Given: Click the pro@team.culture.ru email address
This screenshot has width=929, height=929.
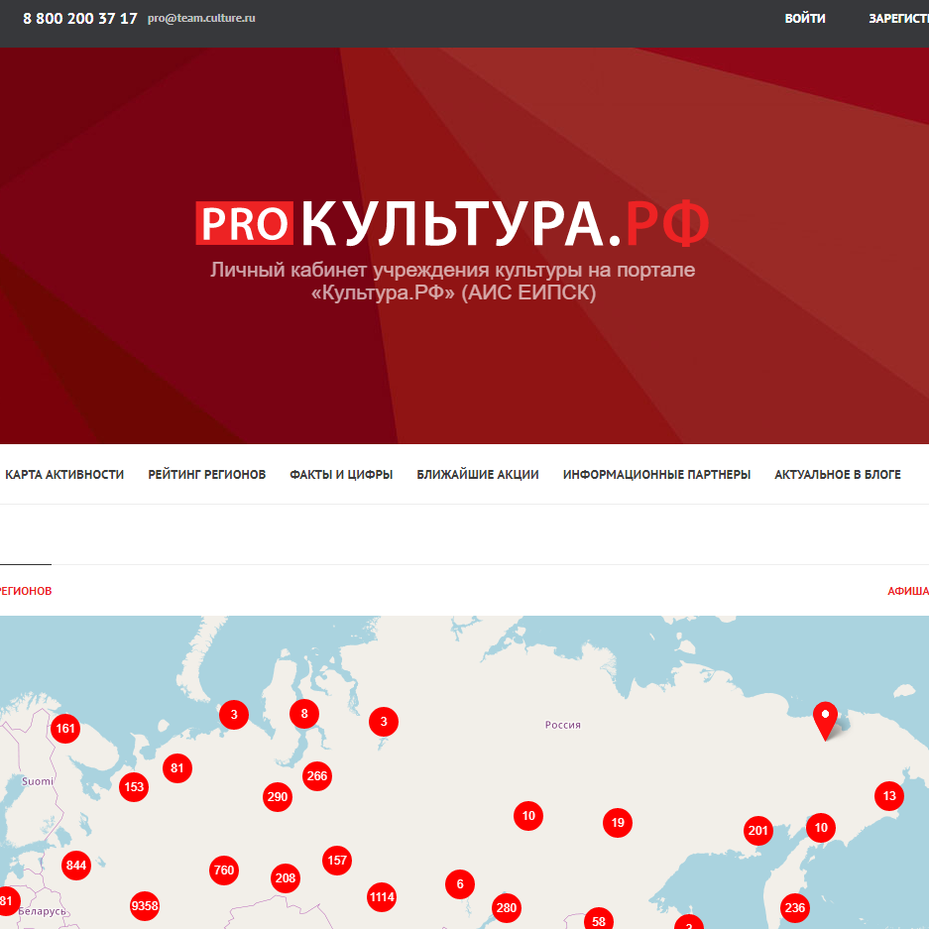Looking at the screenshot, I should pyautogui.click(x=201, y=18).
